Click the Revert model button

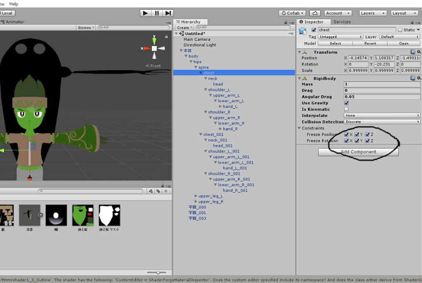click(x=370, y=43)
